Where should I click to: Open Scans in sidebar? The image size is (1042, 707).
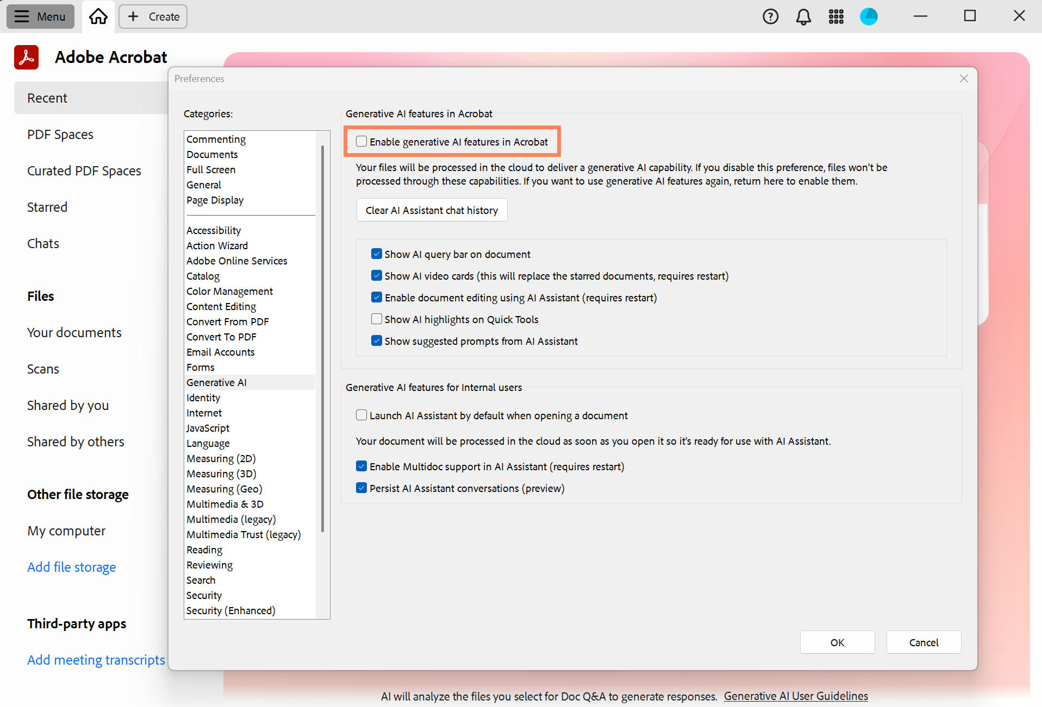click(43, 369)
